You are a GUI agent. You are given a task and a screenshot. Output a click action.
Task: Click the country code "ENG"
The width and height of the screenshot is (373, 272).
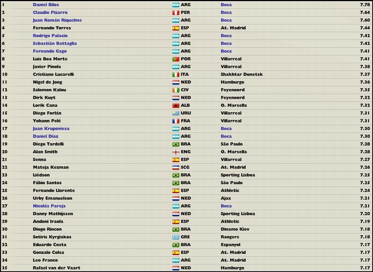[185, 152]
